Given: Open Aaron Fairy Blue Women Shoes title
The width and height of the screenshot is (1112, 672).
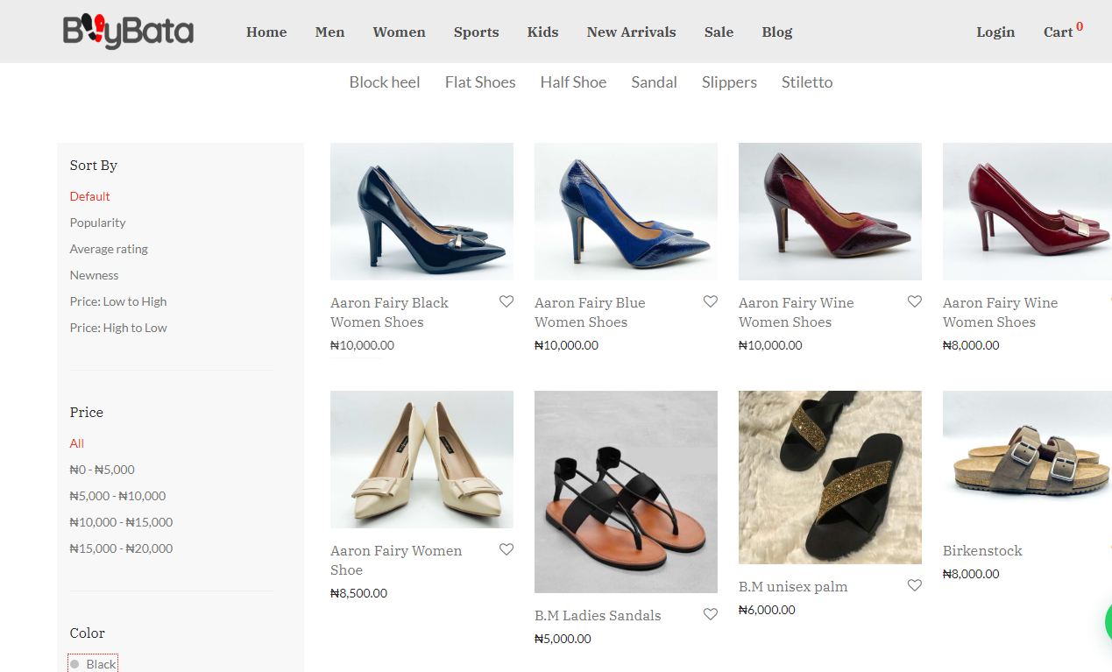Looking at the screenshot, I should [x=590, y=312].
